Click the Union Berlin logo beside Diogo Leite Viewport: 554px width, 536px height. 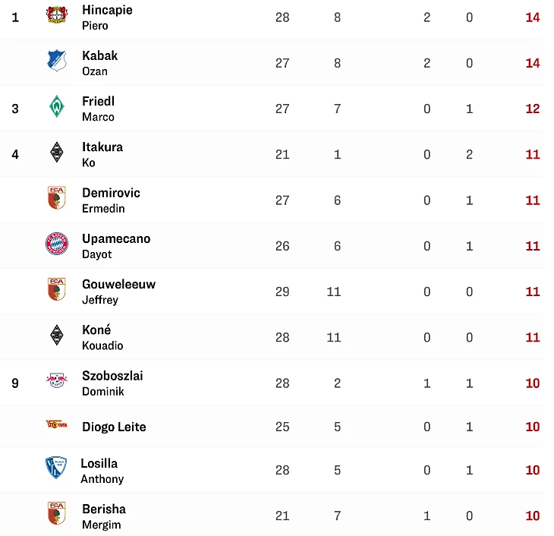pos(56,426)
